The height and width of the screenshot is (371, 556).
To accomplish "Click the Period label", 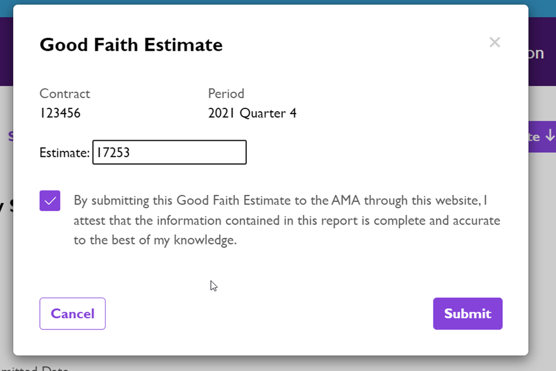I will 226,93.
